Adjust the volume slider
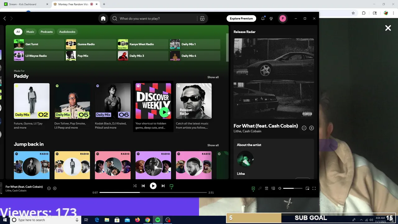Image resolution: width=398 pixels, height=224 pixels. (x=293, y=188)
